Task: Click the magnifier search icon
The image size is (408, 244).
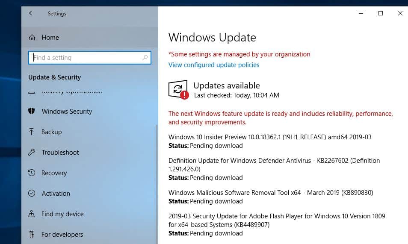Action: coord(145,58)
